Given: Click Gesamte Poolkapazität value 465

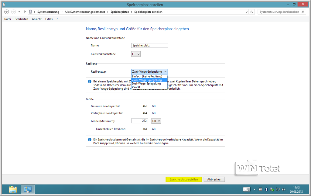Looking at the screenshot, I should click(x=145, y=106).
